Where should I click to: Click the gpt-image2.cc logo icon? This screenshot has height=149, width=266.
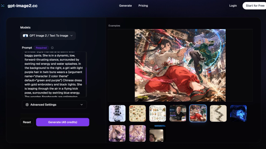coord(3,6)
